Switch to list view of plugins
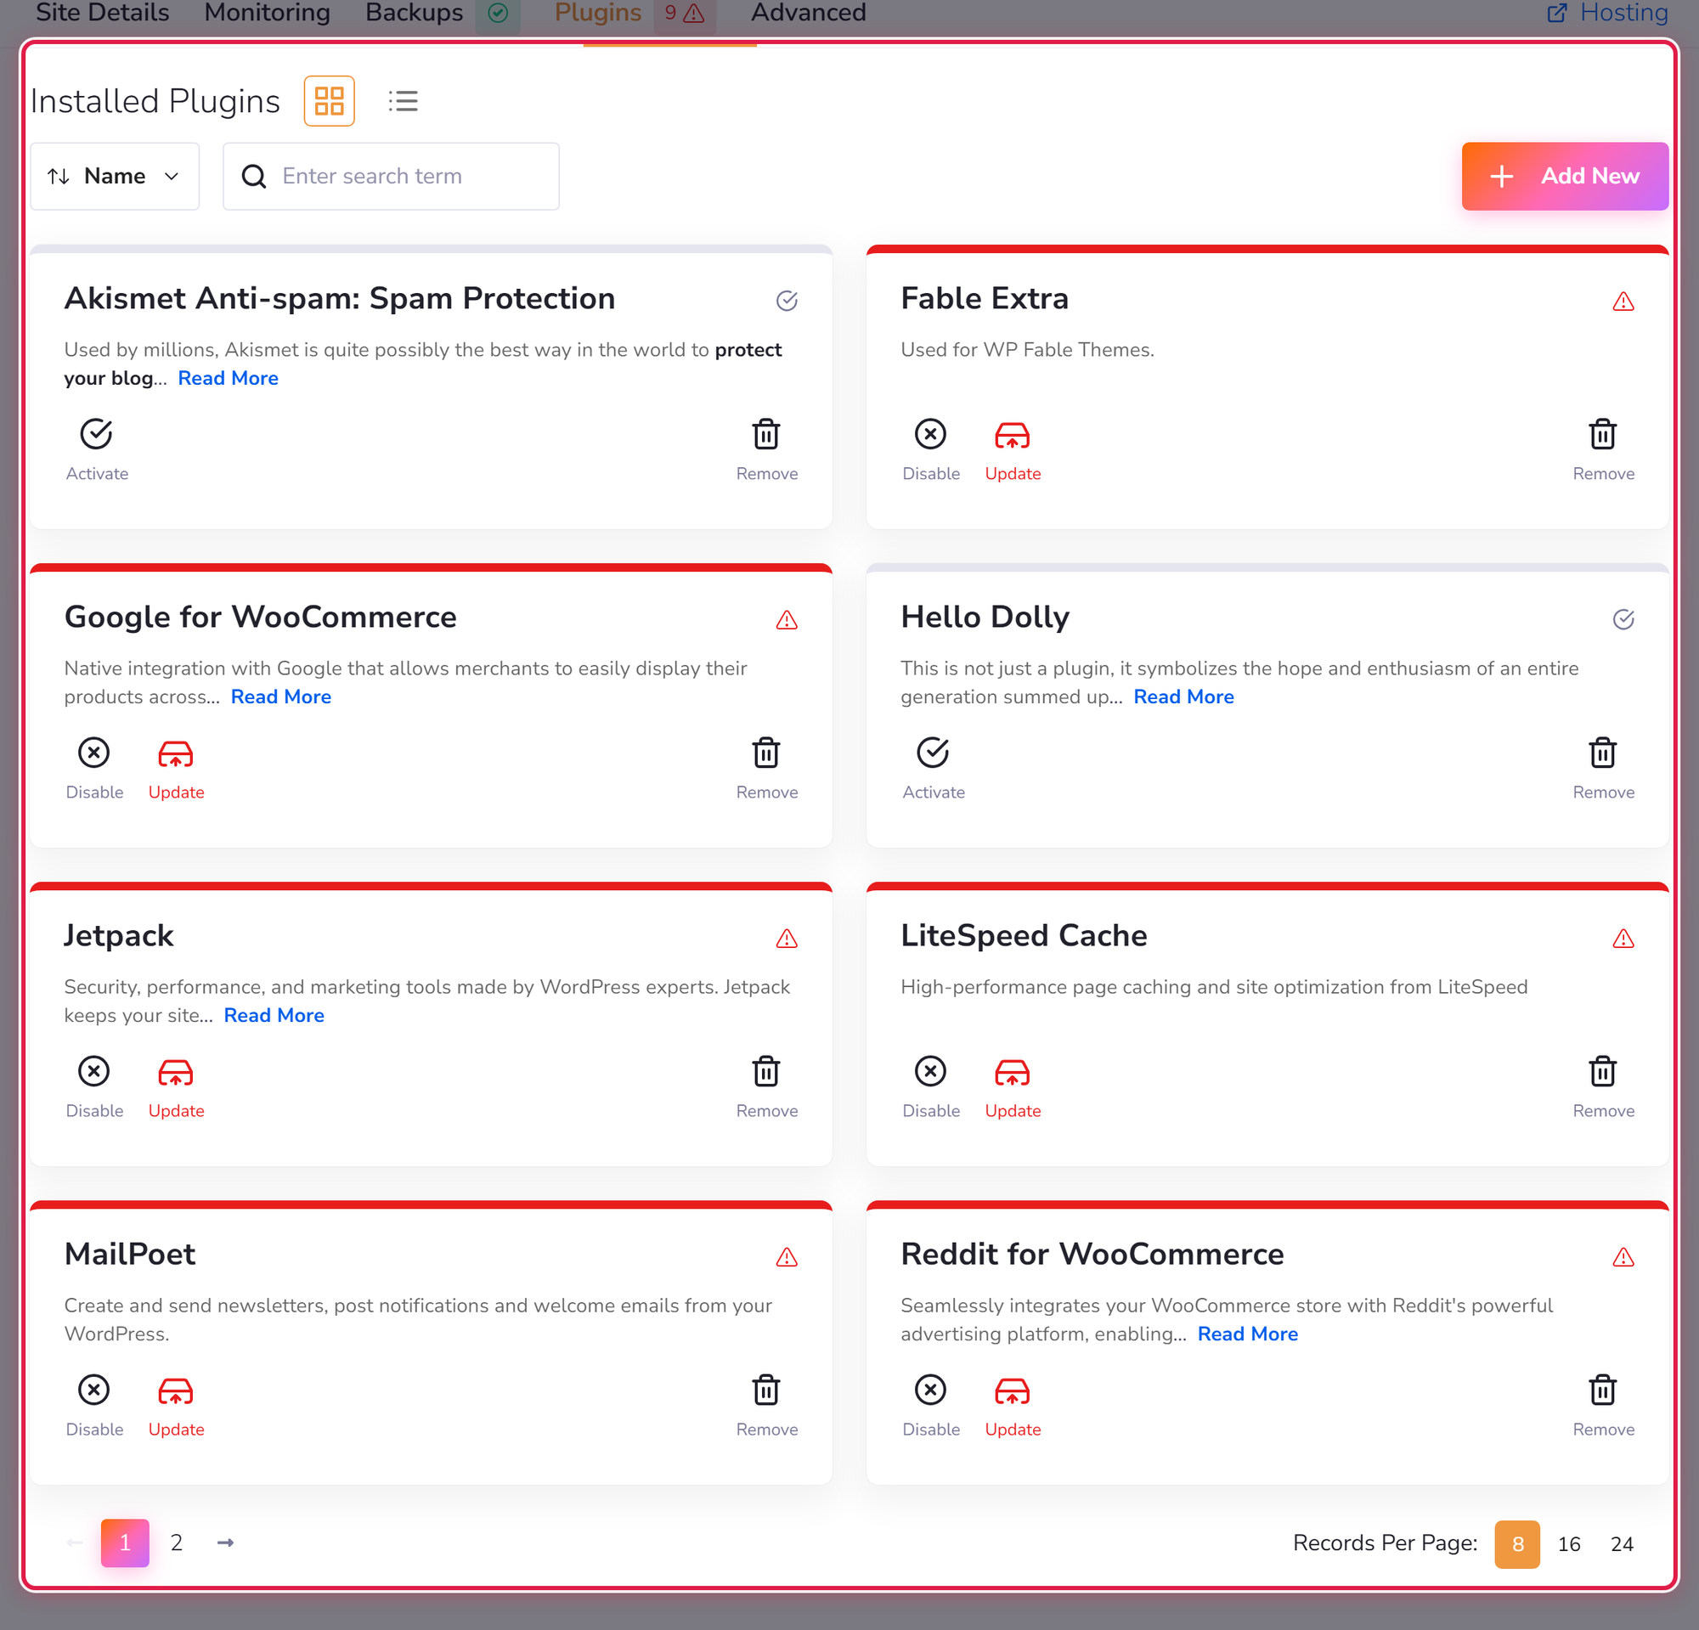Image resolution: width=1699 pixels, height=1630 pixels. (x=403, y=100)
